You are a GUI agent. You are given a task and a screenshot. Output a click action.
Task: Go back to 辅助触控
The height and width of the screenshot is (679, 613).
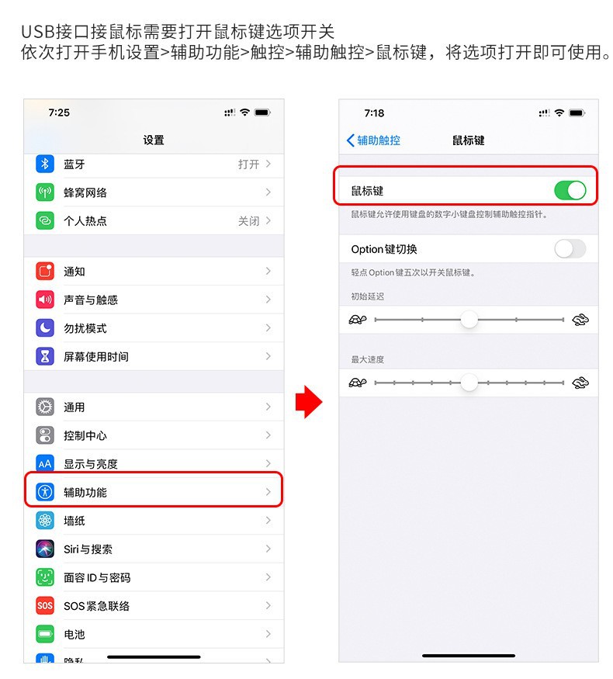373,140
